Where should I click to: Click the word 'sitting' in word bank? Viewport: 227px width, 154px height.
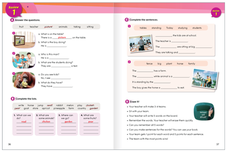point(90,27)
